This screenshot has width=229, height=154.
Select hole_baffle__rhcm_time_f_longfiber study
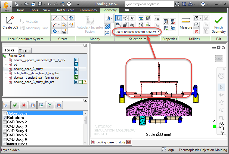pos(37,73)
